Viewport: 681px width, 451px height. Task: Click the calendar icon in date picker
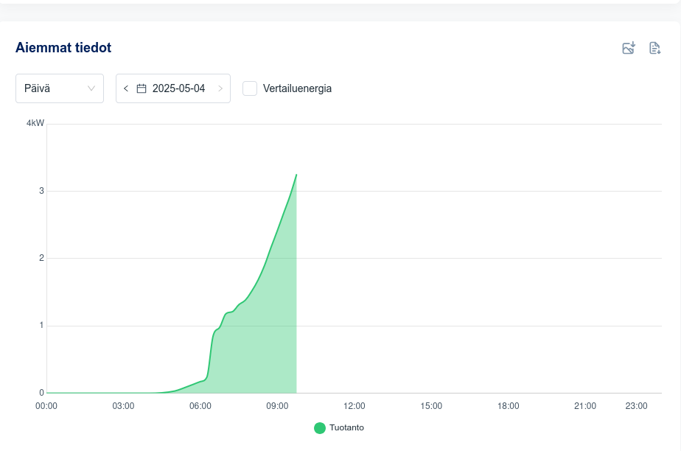(x=142, y=88)
